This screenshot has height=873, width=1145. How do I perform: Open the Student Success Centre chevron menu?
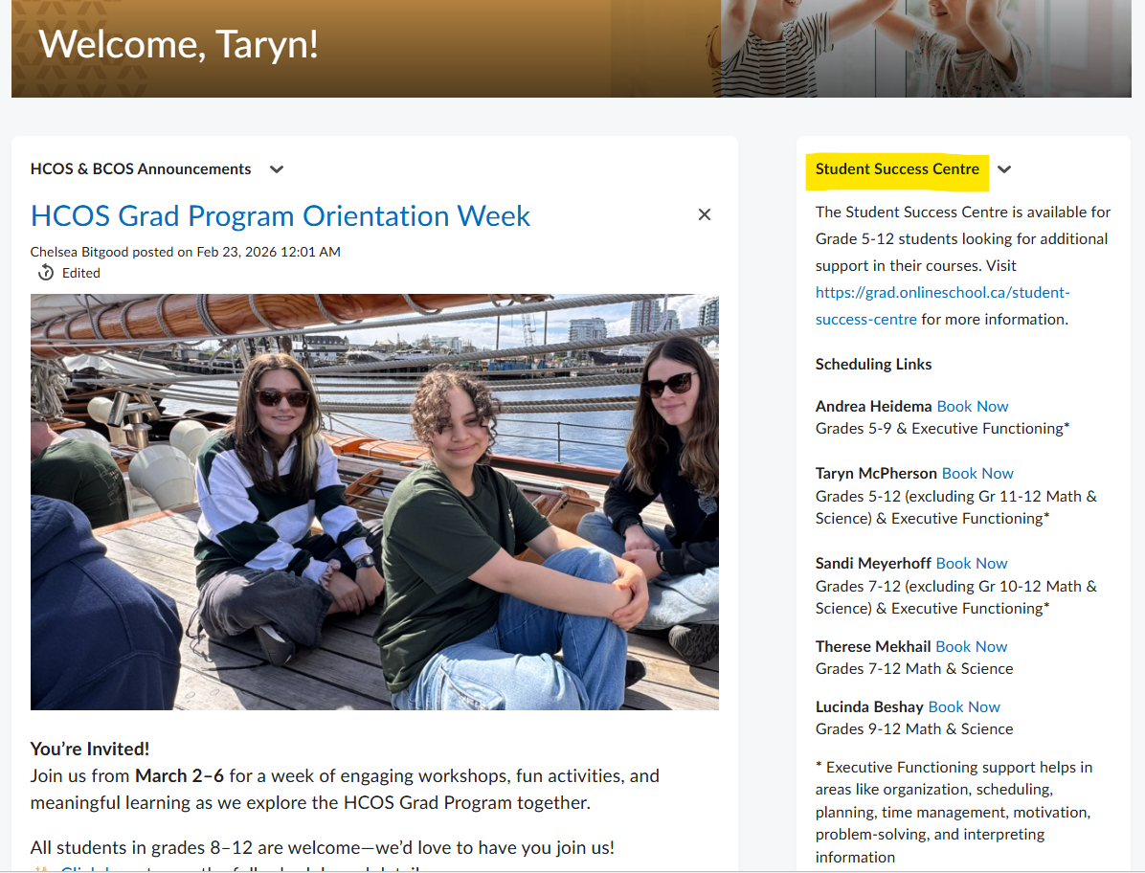tap(1004, 169)
